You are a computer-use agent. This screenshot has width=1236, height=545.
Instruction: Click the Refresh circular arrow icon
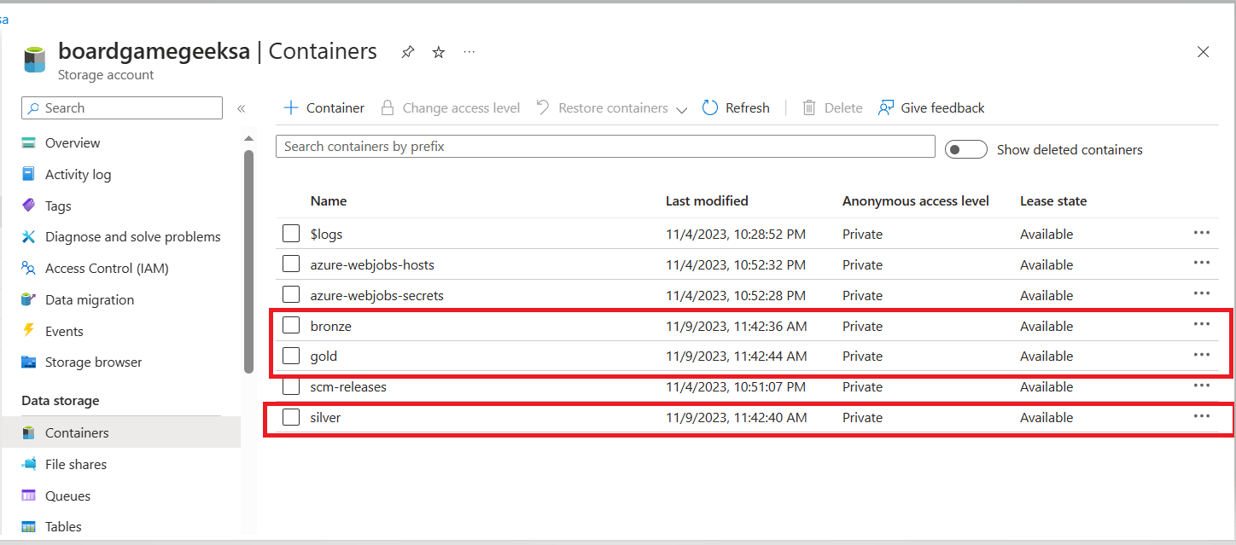710,107
